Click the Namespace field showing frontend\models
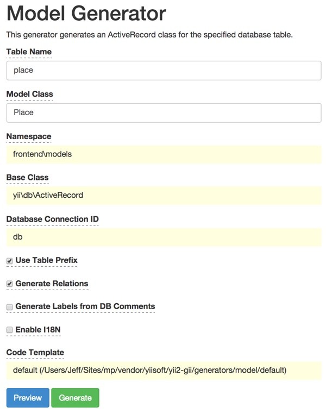Screen dimensions: 326x414 [x=164, y=154]
